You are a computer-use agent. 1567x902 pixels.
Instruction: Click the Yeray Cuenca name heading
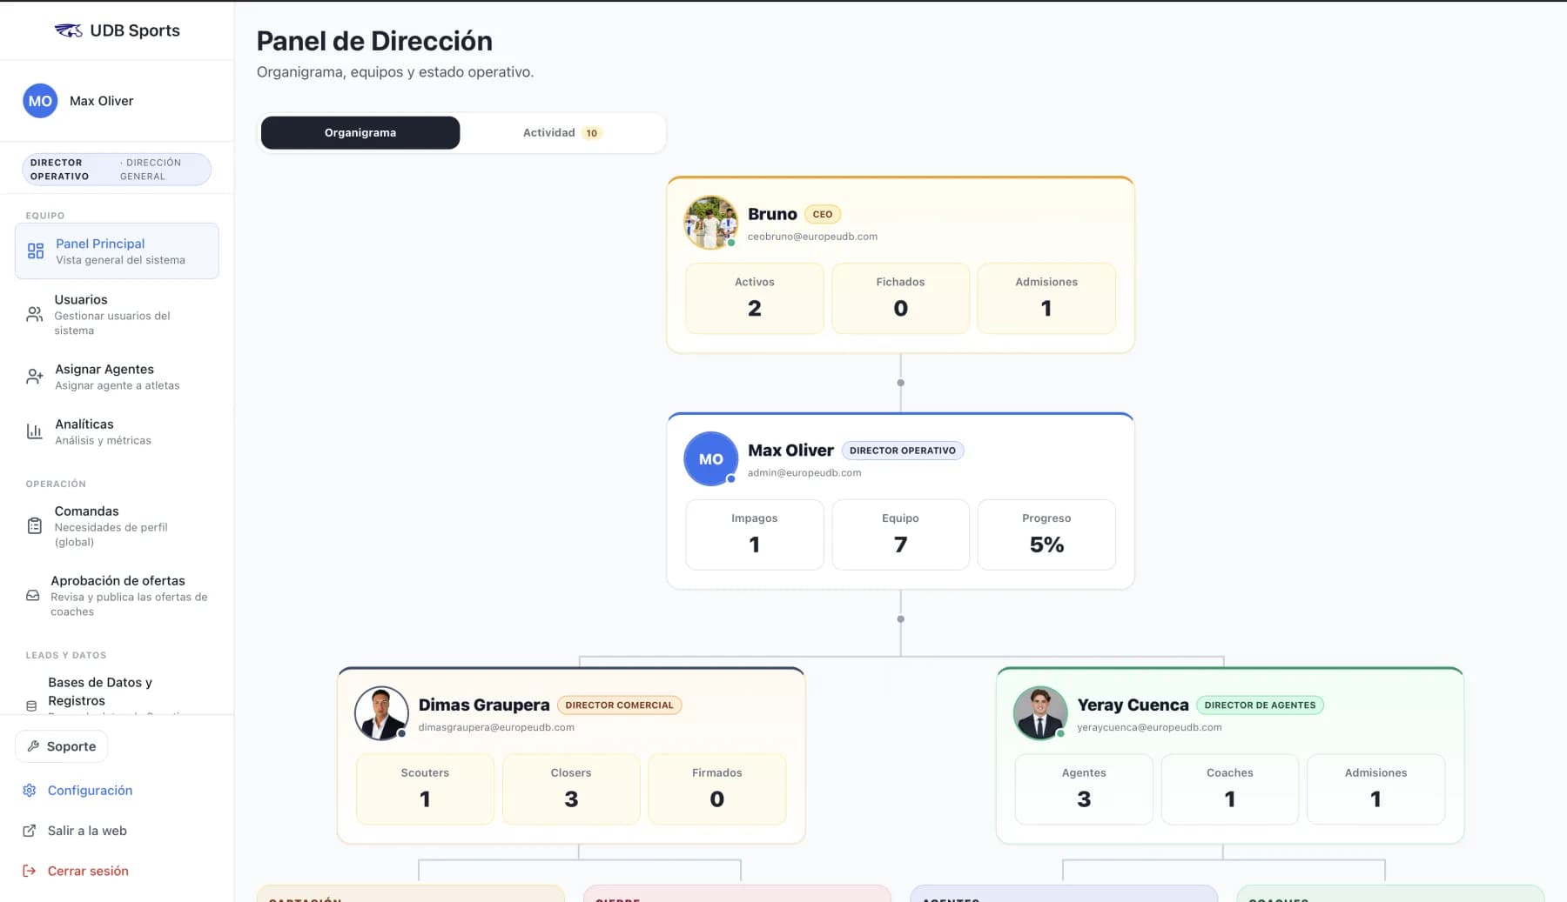click(1133, 705)
